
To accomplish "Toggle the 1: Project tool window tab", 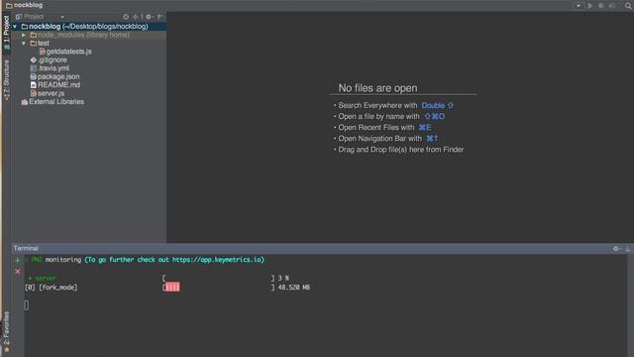I will (x=6, y=33).
